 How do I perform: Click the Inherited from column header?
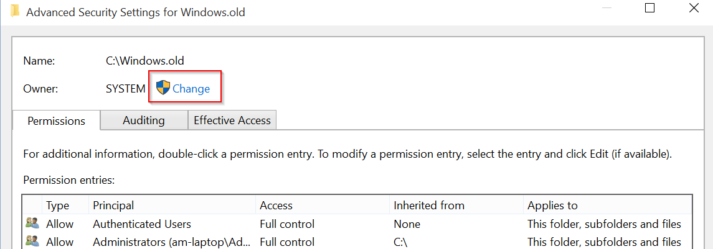tap(429, 206)
